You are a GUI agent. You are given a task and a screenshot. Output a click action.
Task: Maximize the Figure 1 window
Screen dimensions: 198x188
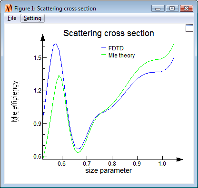172,9
